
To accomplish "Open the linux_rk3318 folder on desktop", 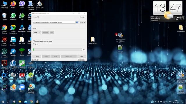I will [x=93, y=40].
